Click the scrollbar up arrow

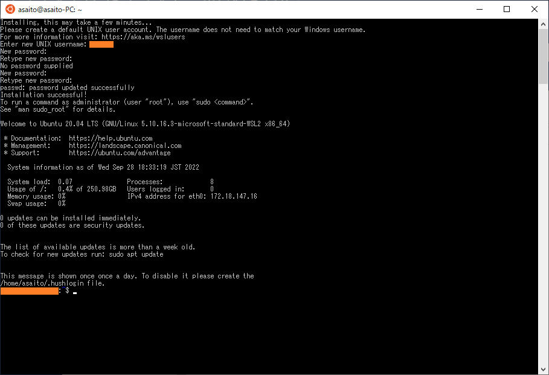tap(543, 24)
